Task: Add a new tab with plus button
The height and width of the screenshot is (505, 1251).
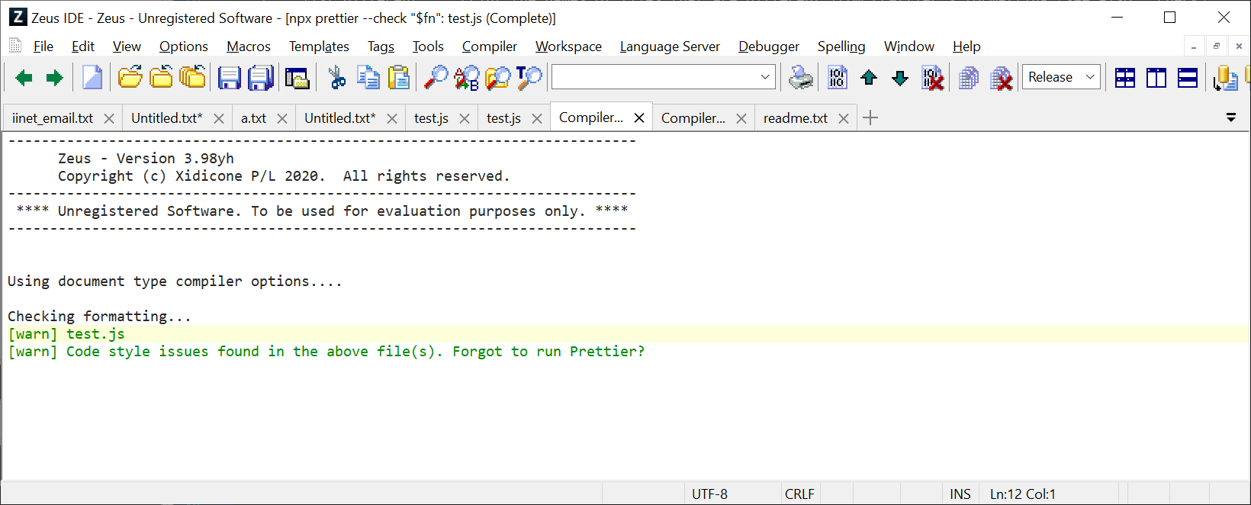Action: (870, 117)
